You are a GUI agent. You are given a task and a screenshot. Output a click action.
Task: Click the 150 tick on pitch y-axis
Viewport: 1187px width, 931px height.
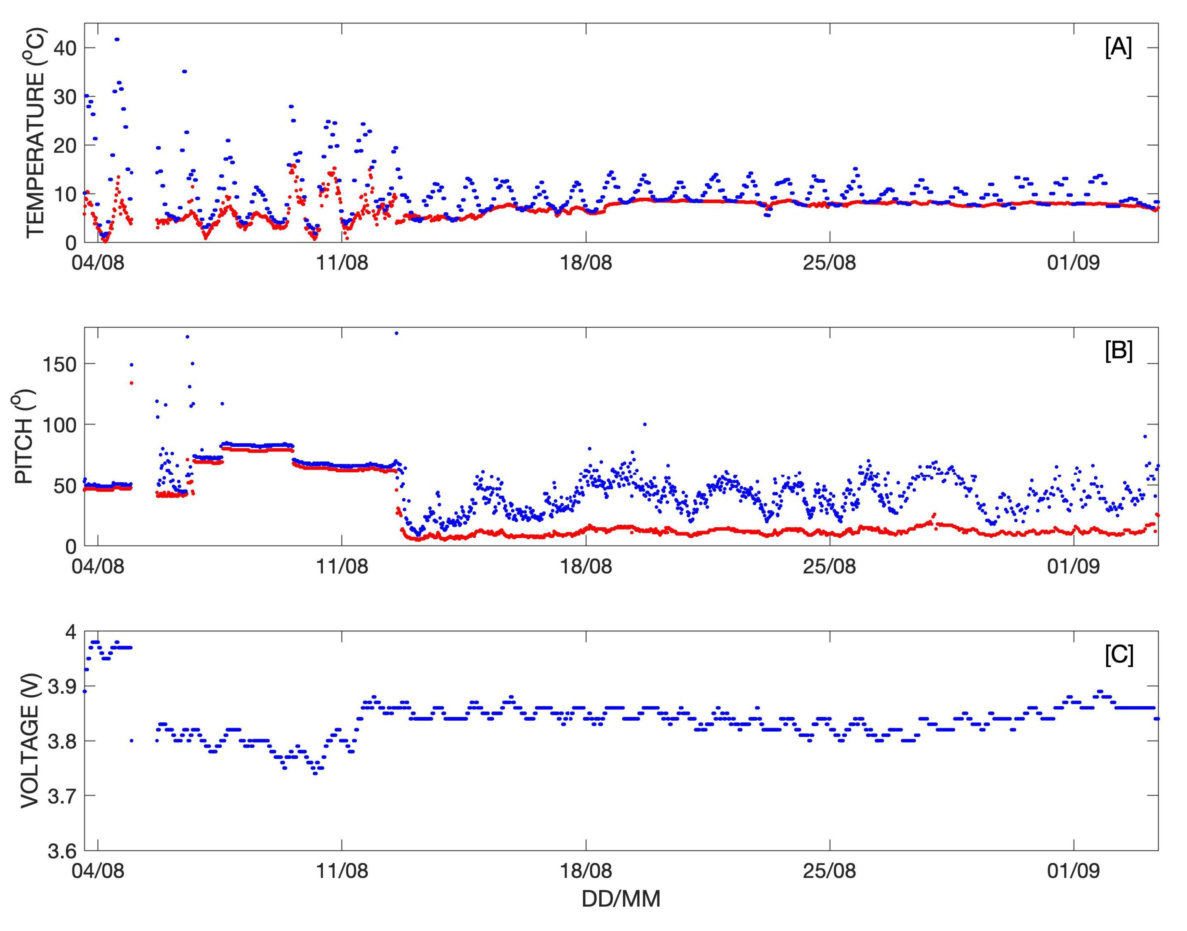pyautogui.click(x=60, y=364)
